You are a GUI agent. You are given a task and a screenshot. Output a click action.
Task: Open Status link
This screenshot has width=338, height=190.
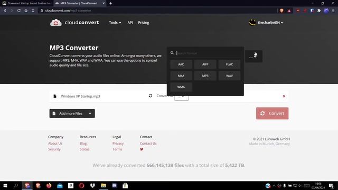(84, 149)
